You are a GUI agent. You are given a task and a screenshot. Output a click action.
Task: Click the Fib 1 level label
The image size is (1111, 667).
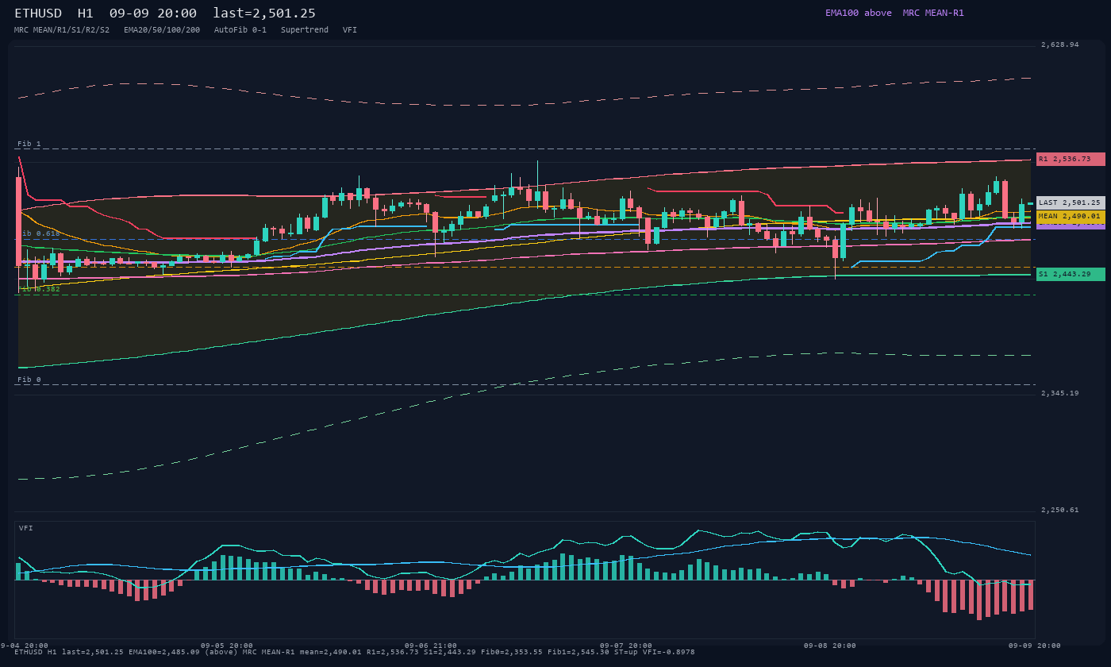pos(29,144)
